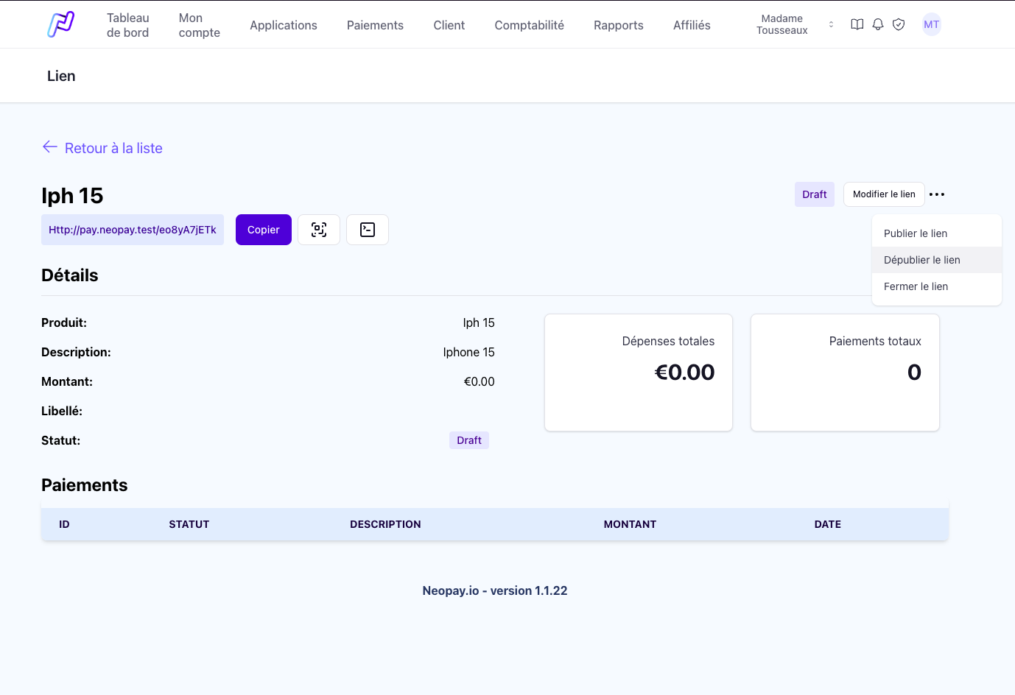Screen dimensions: 1015x695
Task: Navigate to Comptabilité section
Action: click(x=529, y=25)
